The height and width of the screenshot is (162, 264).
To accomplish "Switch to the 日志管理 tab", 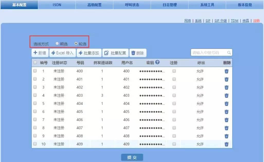I will coord(170,5).
